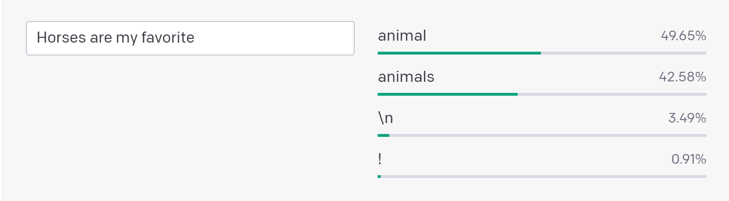Click the gray unfilled bar portion under 'animals'
This screenshot has width=729, height=201.
[x=612, y=94]
